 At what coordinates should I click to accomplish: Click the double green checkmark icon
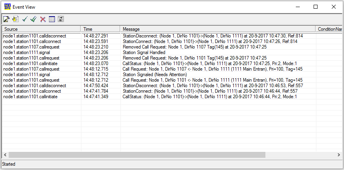click(x=34, y=19)
